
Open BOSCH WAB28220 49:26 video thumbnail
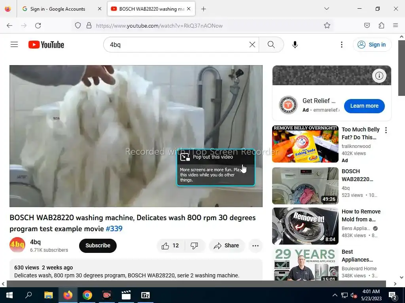305,186
